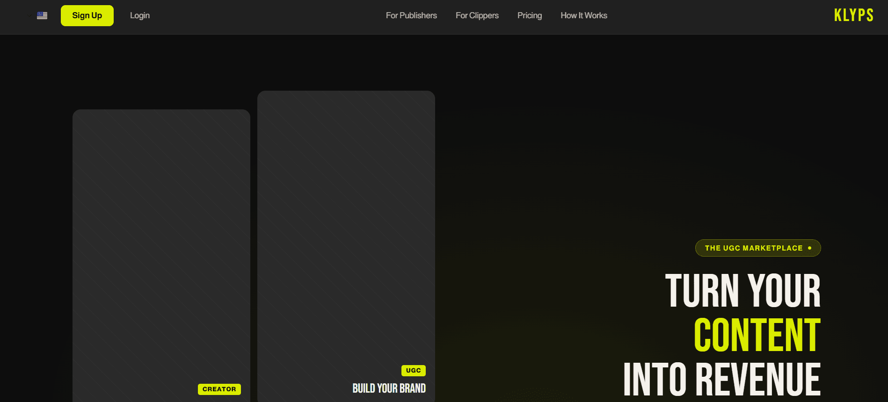Open the card labeled CREATOR
Image resolution: width=888 pixels, height=402 pixels.
coord(161,256)
